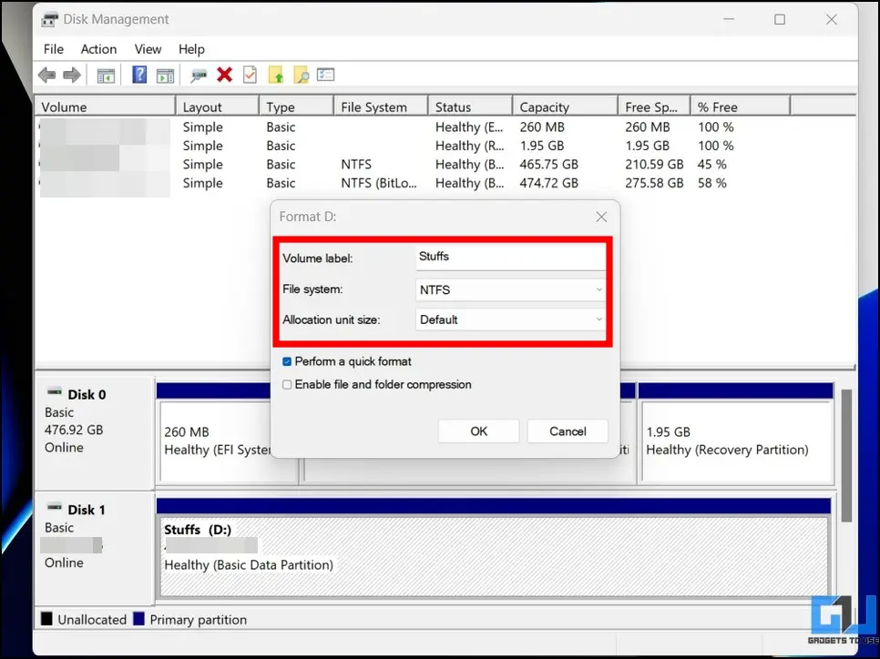Image resolution: width=880 pixels, height=659 pixels.
Task: Select the 1.95 GB Recovery Partition block
Action: [x=736, y=441]
